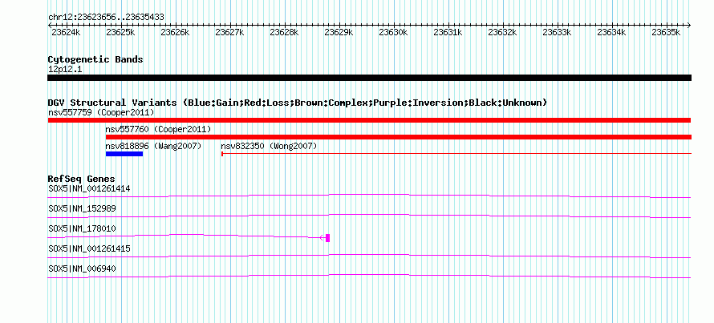Image resolution: width=714 pixels, height=323 pixels.
Task: Click the RefSeq Genes track heading
Action: pyautogui.click(x=82, y=179)
